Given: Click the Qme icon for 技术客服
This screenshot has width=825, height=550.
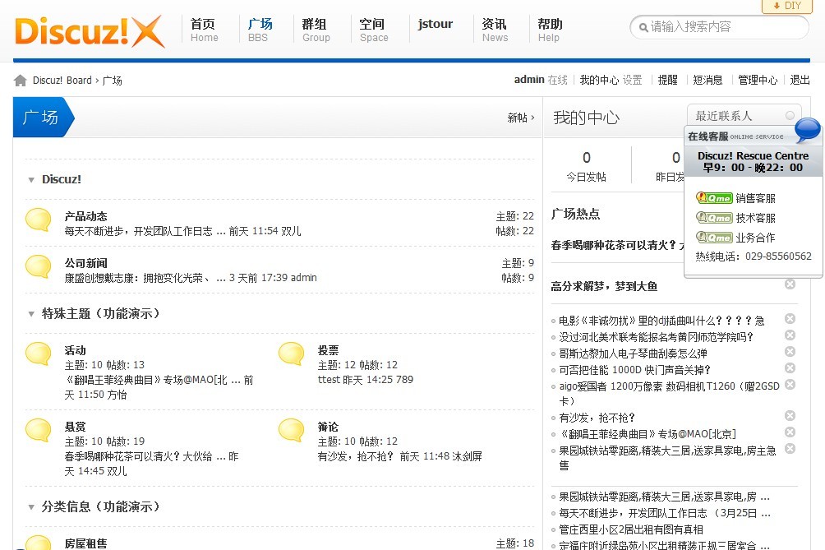Looking at the screenshot, I should (x=714, y=218).
